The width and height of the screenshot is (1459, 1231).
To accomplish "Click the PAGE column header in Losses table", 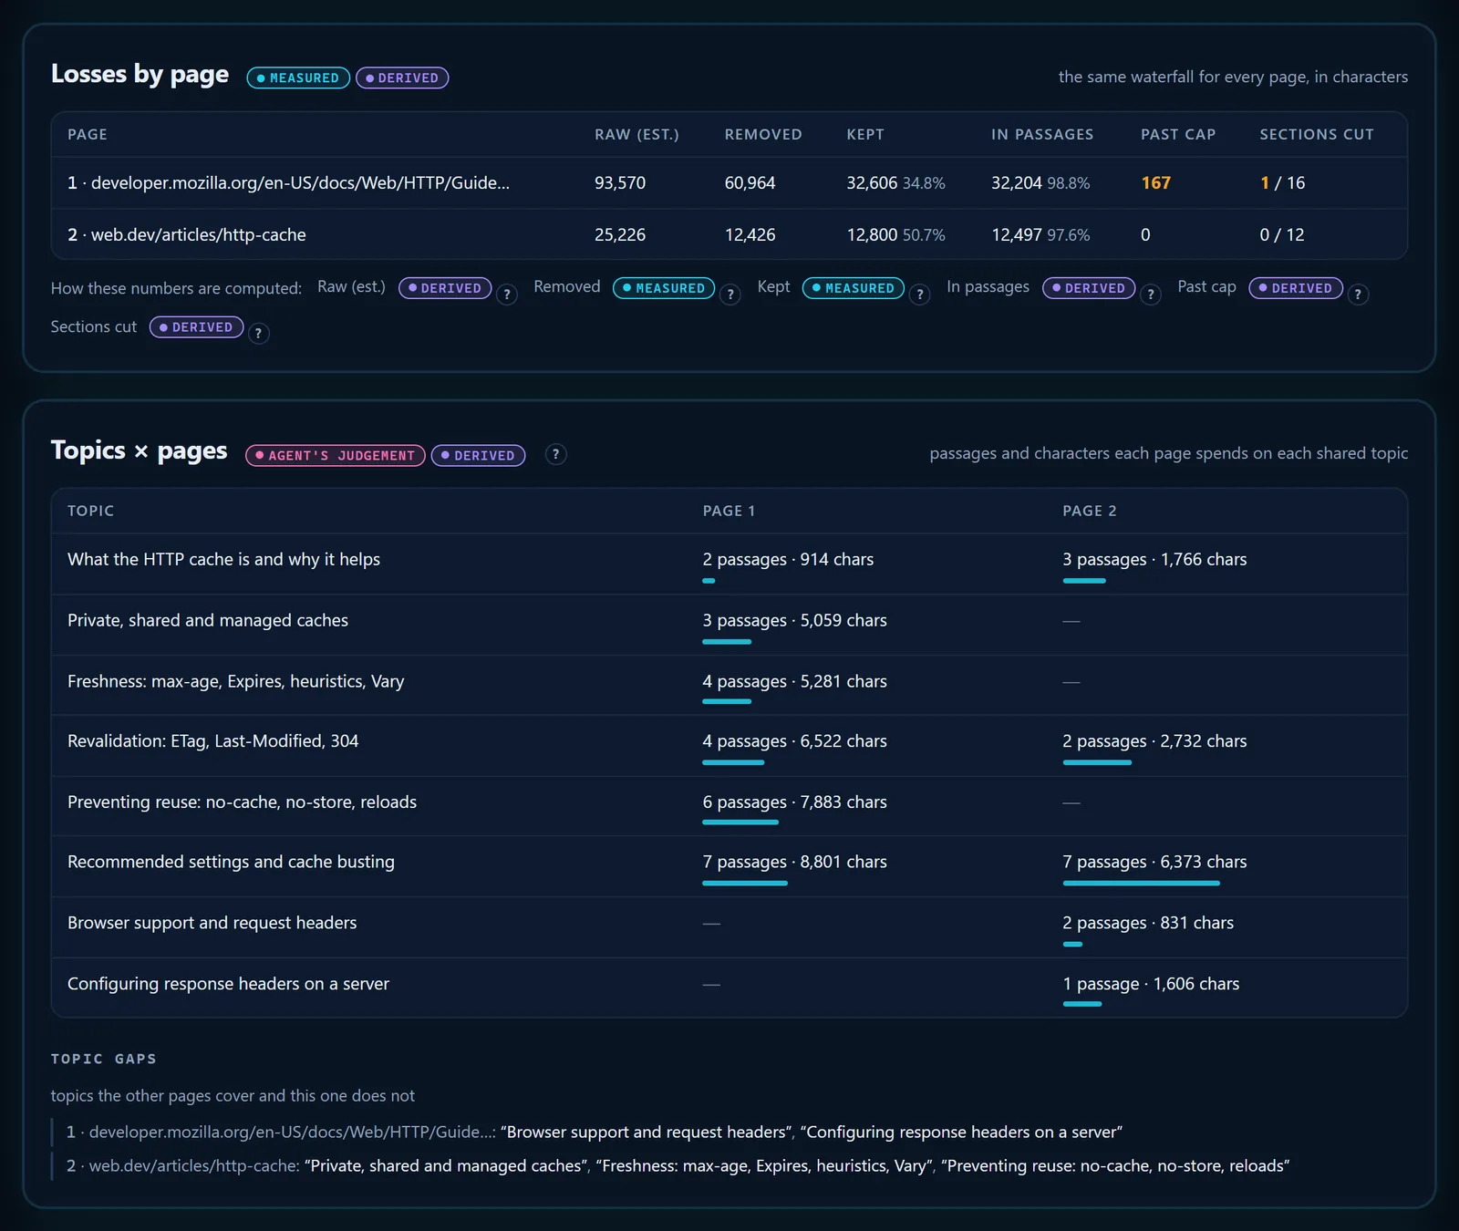I will [x=88, y=134].
